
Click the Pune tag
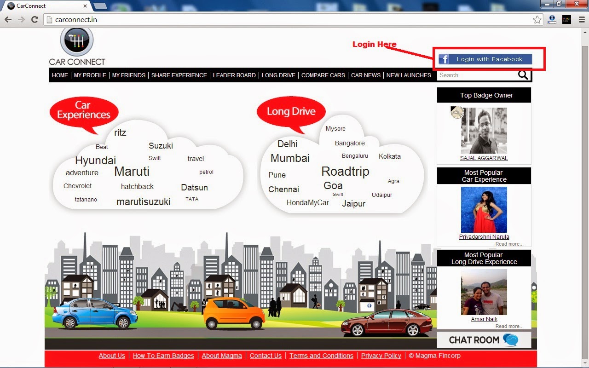pyautogui.click(x=277, y=175)
